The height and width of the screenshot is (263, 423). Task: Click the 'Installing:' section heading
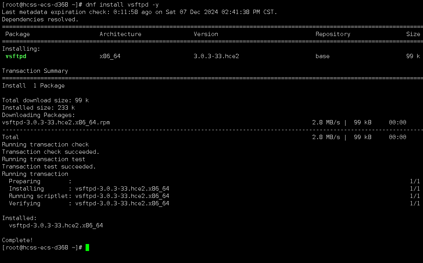coord(21,49)
